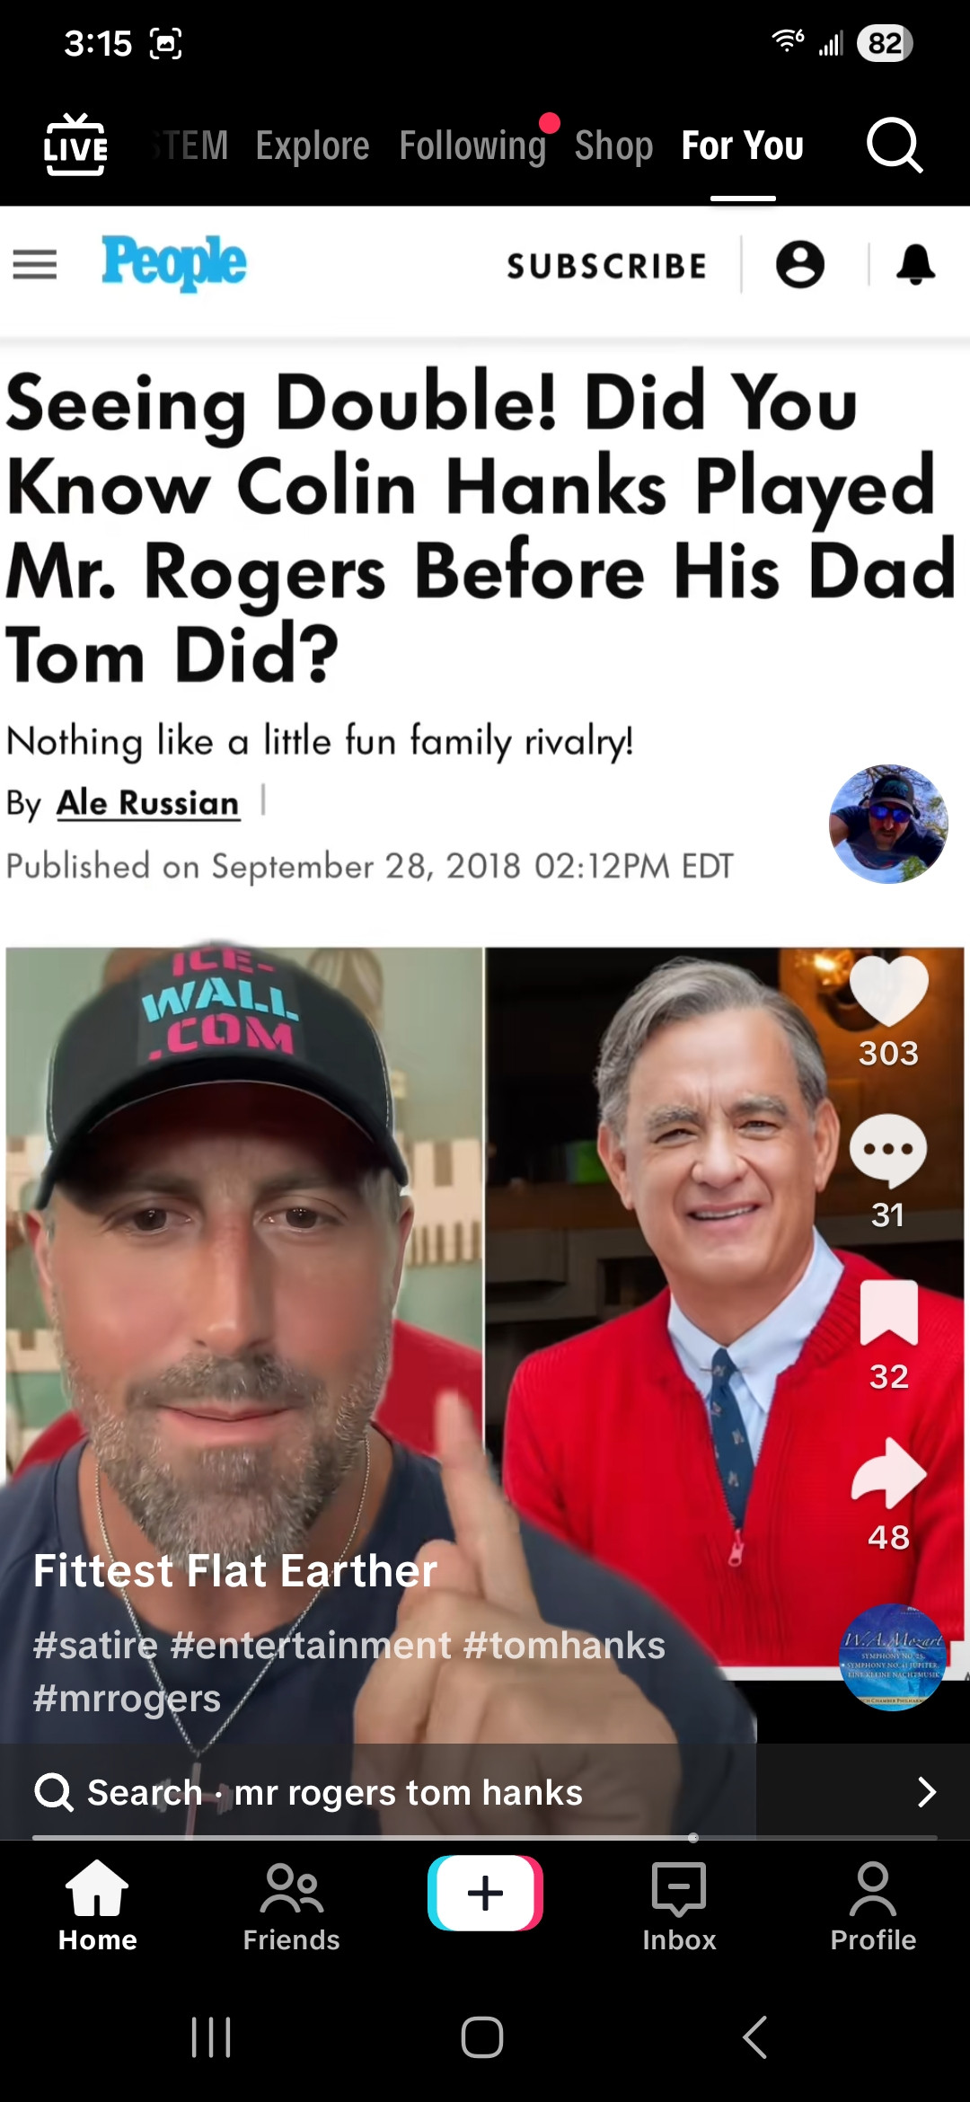
Task: Create new post with plus button
Action: click(x=485, y=1893)
